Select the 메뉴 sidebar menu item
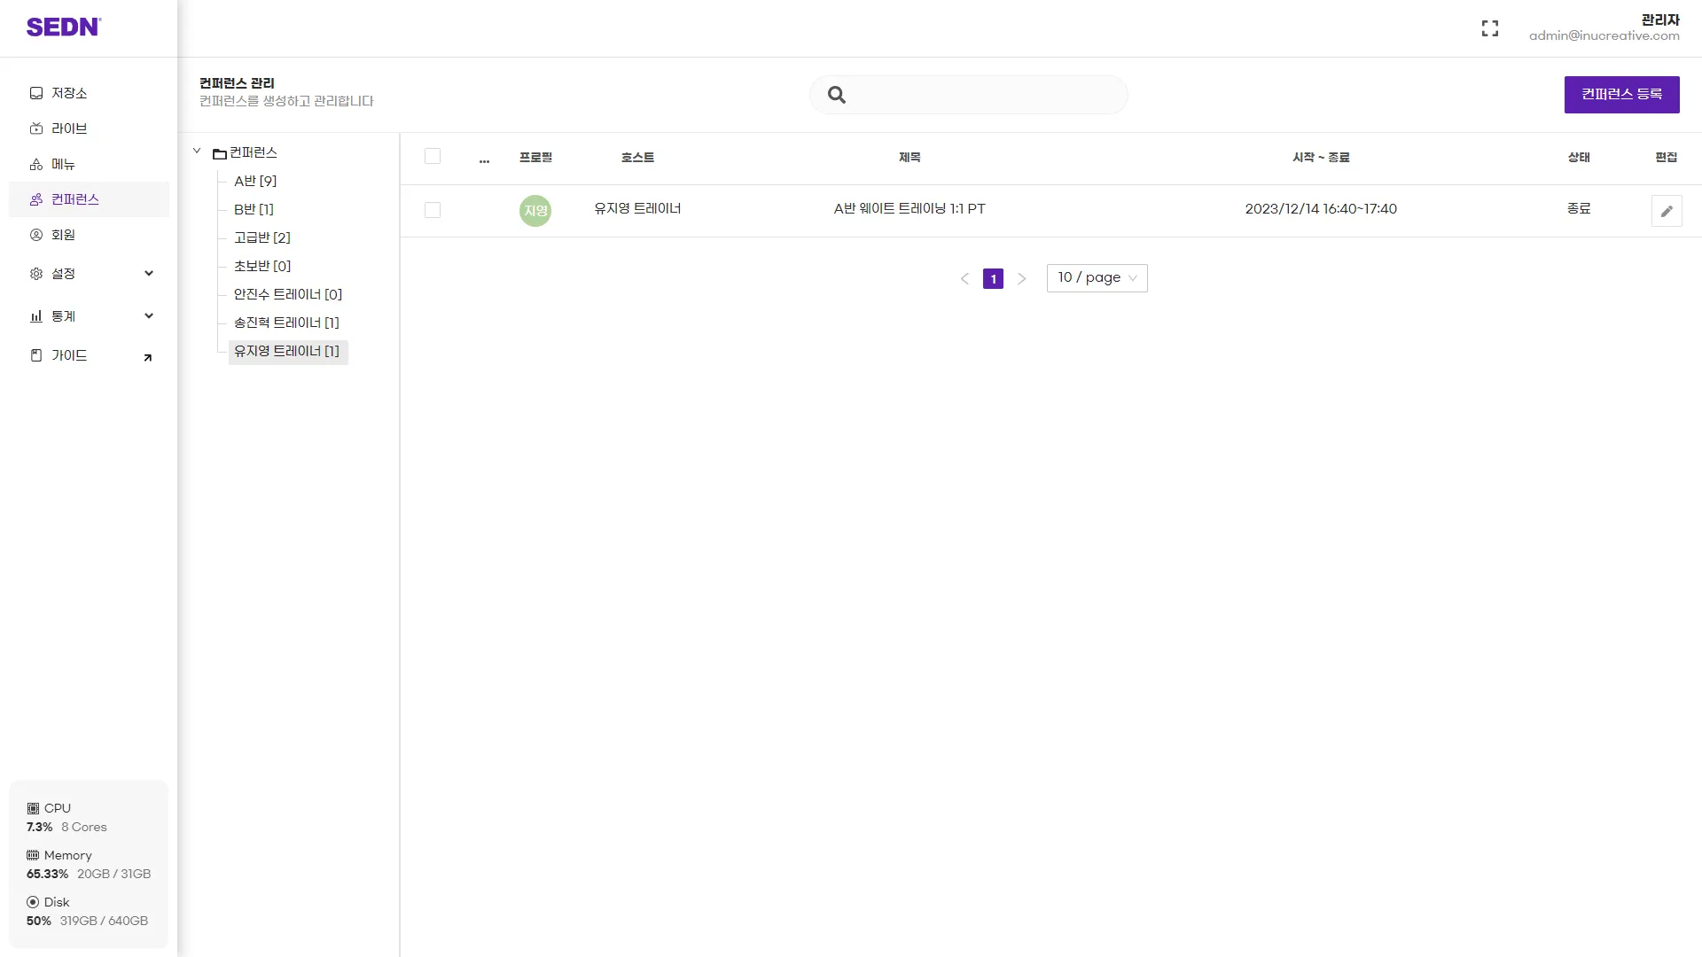This screenshot has height=957, width=1702. tap(63, 164)
